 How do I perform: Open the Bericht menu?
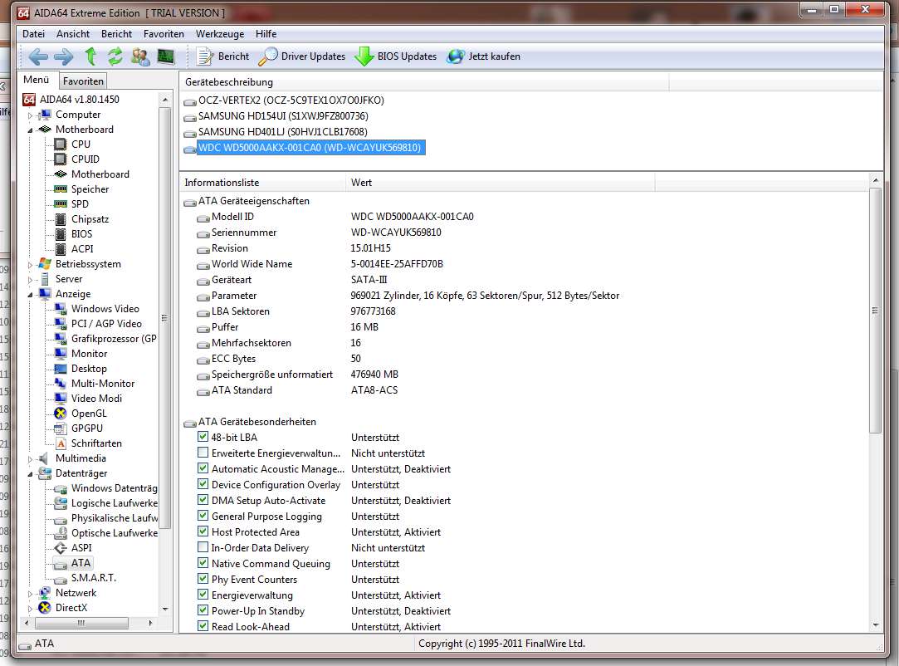[x=116, y=34]
